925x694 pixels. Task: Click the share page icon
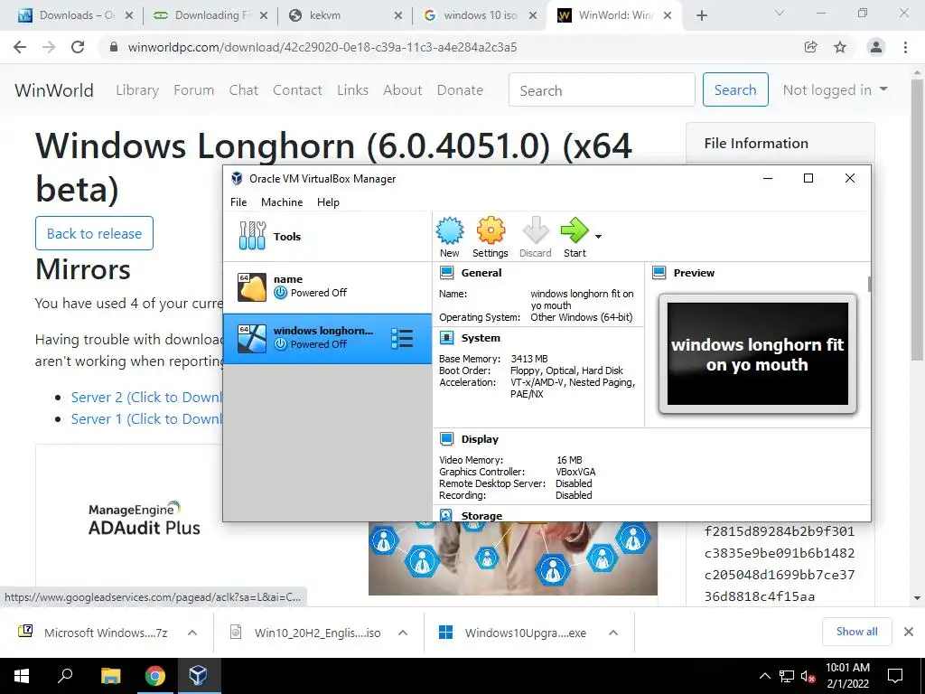point(811,47)
